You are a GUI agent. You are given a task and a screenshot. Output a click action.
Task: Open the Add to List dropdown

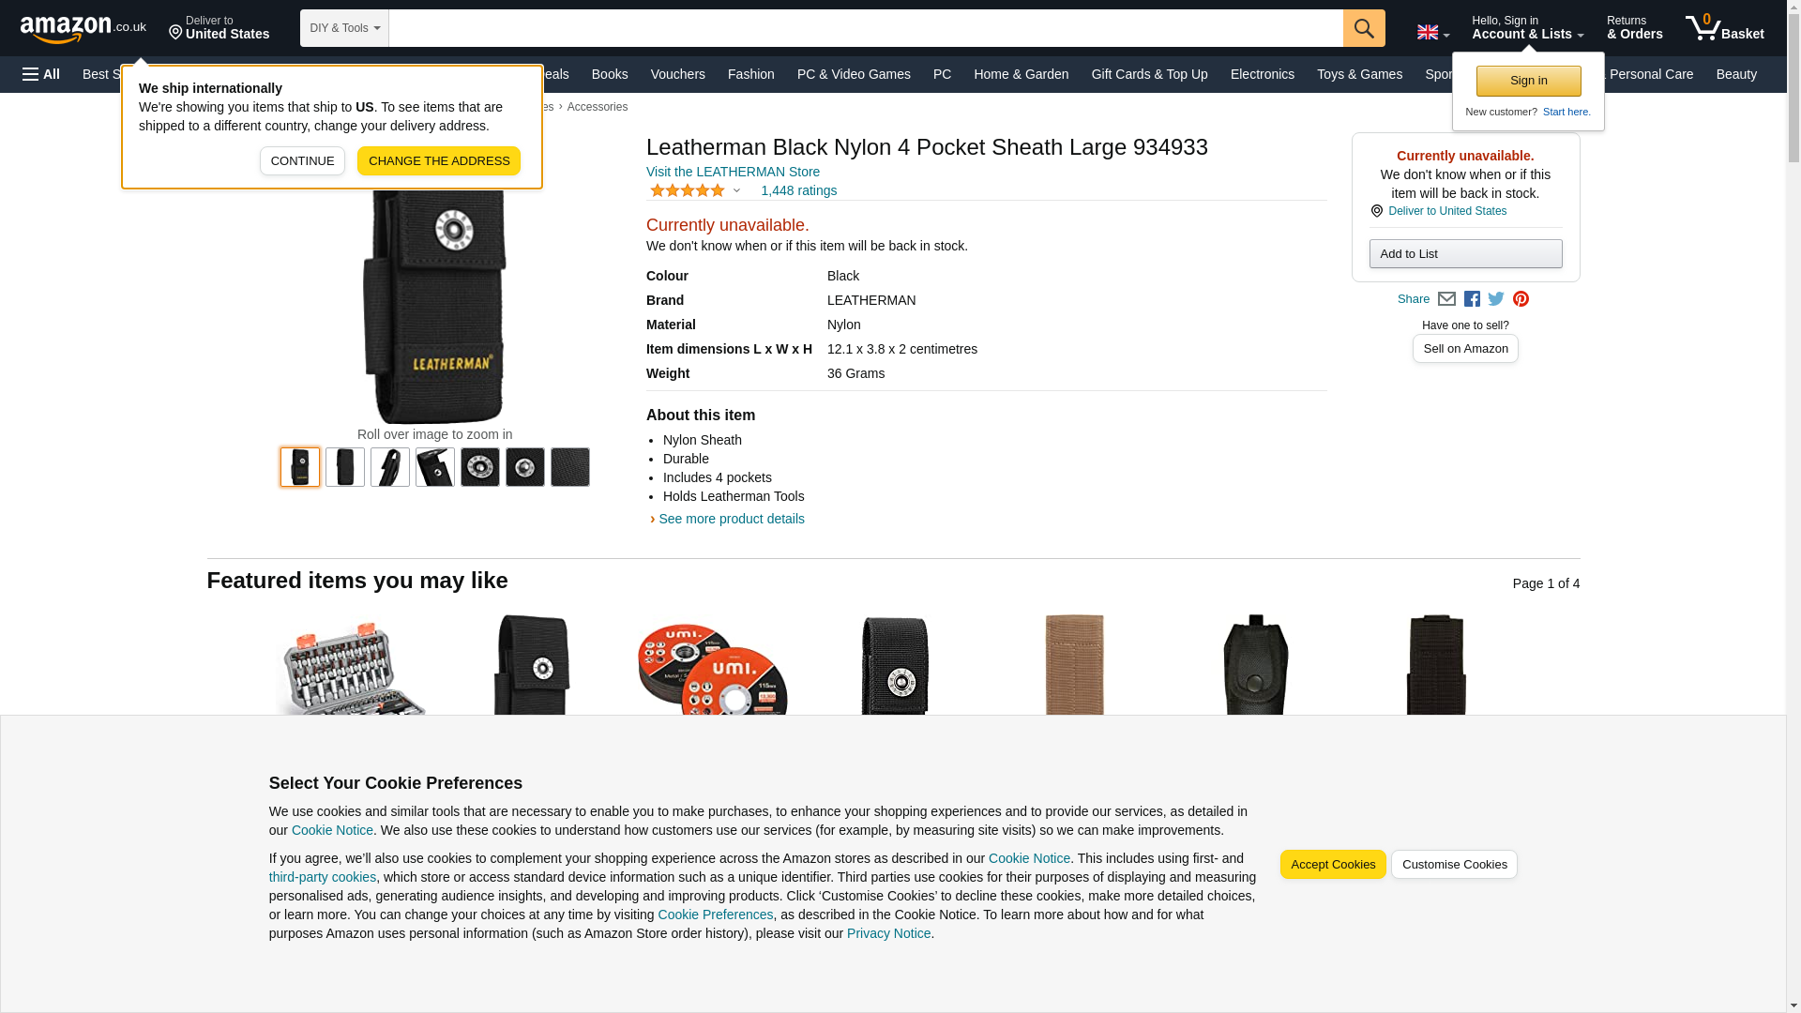[1465, 253]
